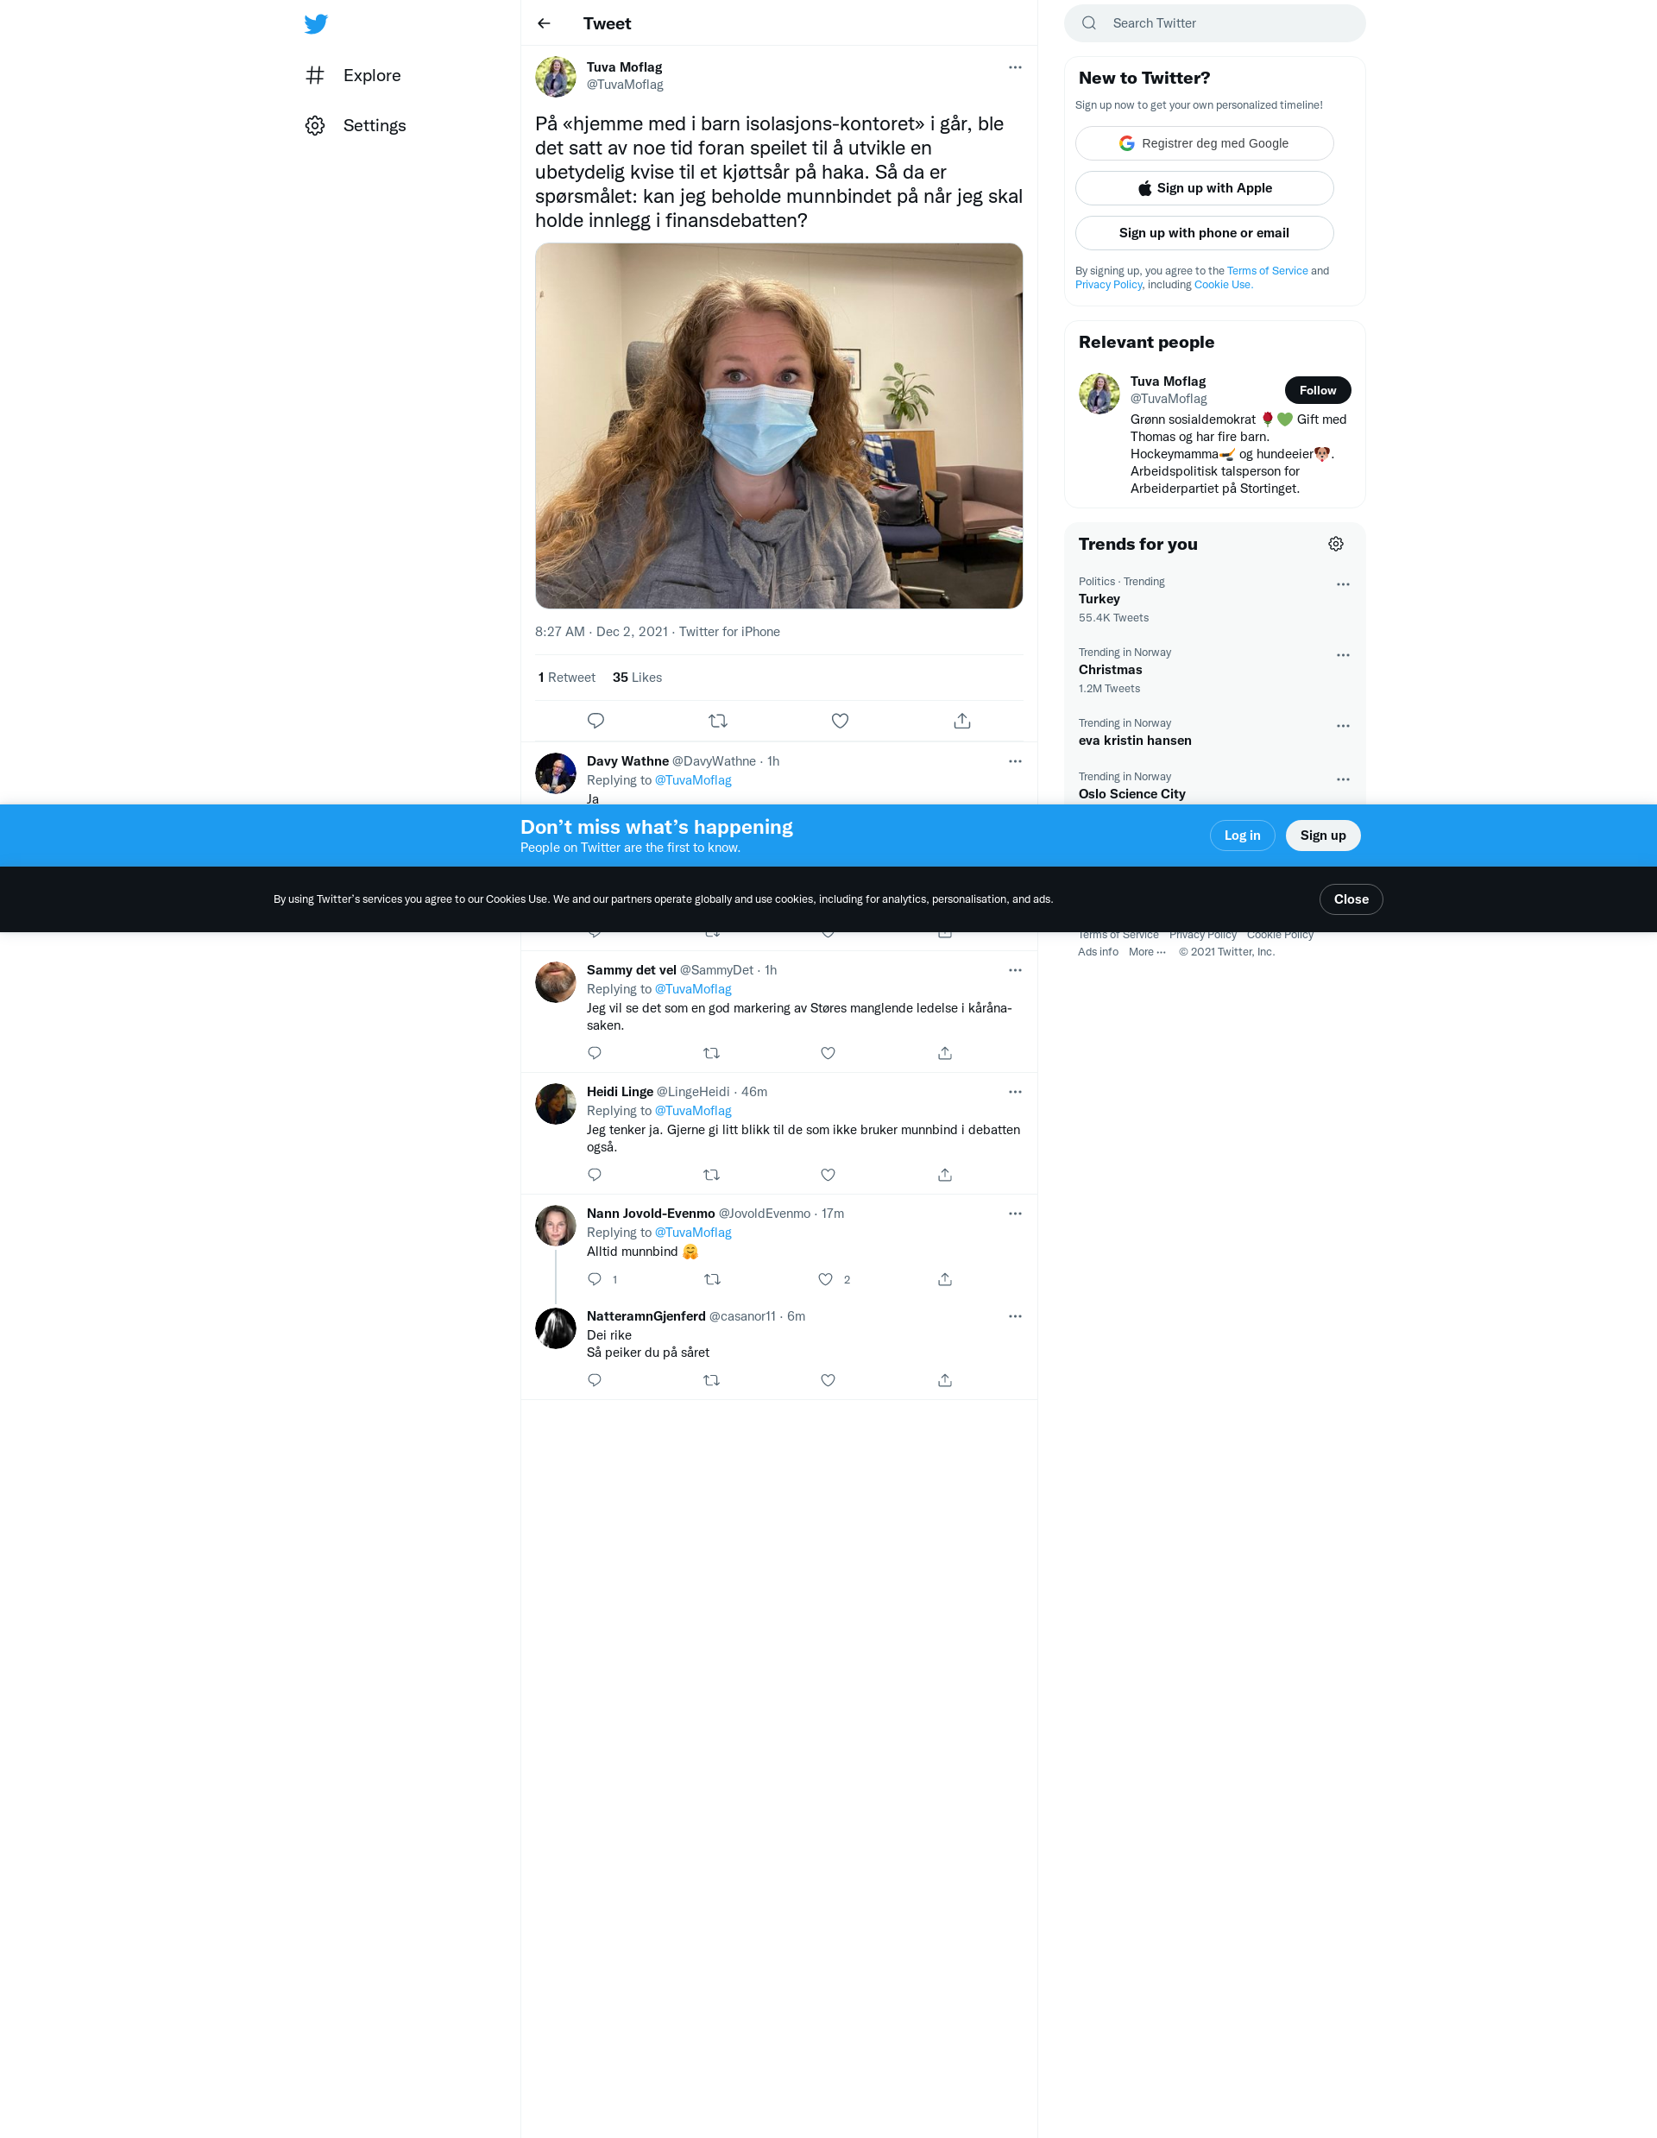View the 1 Retweet list
1657x2138 pixels.
pyautogui.click(x=567, y=678)
